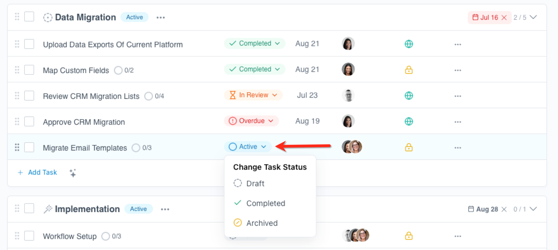Open the Approve CRM Migration task
558x250 pixels.
tap(84, 122)
